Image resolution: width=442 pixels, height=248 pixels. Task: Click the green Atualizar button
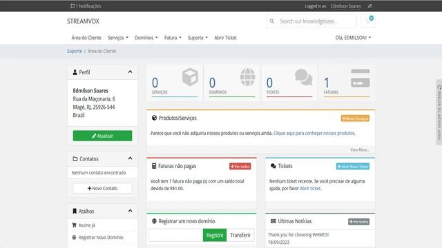[x=102, y=136]
